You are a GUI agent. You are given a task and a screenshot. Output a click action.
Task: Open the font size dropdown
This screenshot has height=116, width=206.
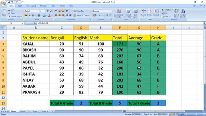44,11
